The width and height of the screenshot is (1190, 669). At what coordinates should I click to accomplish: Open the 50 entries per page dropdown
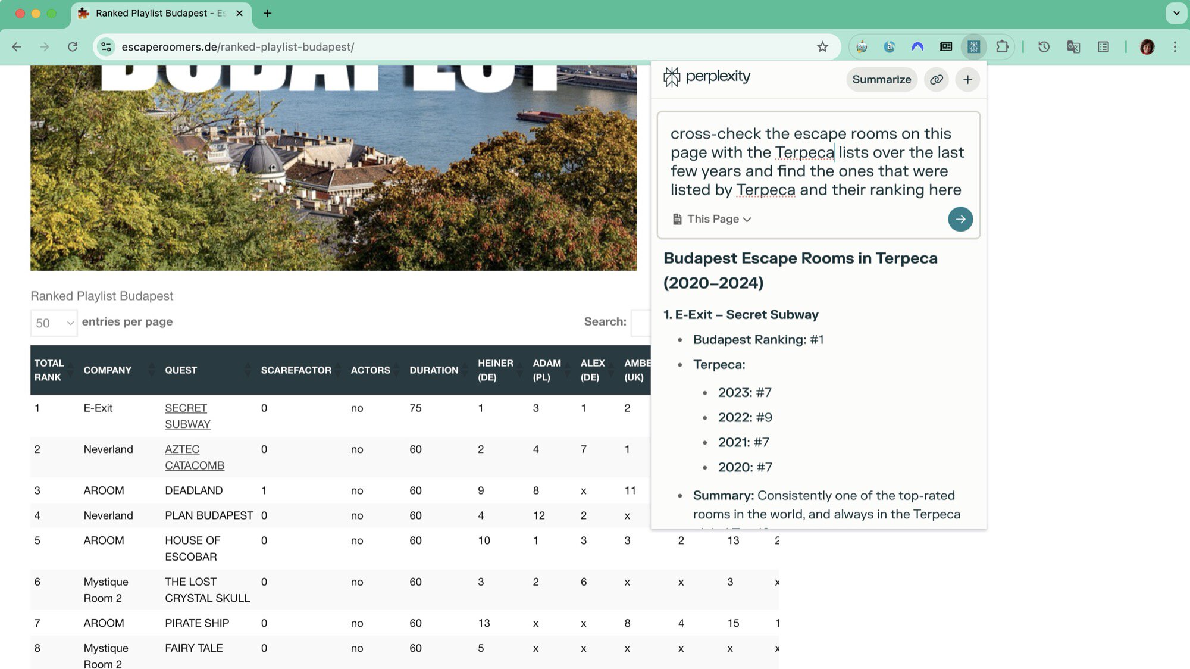point(54,323)
